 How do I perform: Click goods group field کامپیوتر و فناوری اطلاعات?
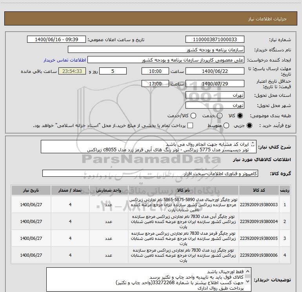tap(150, 173)
